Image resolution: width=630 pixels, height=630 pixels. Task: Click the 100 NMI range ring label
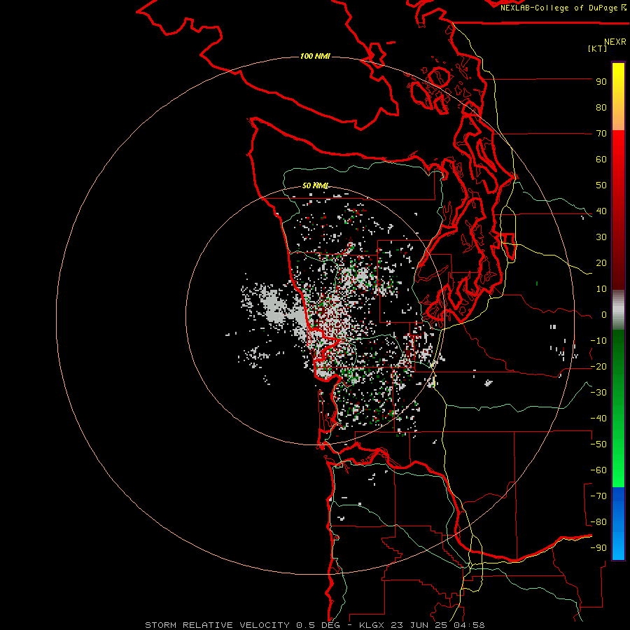[x=315, y=56]
